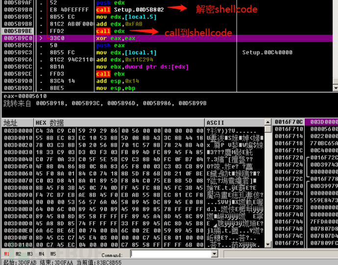Select the M4 preset button
Image resolution: width=338 pixels, height=265 pixels.
click(42, 254)
